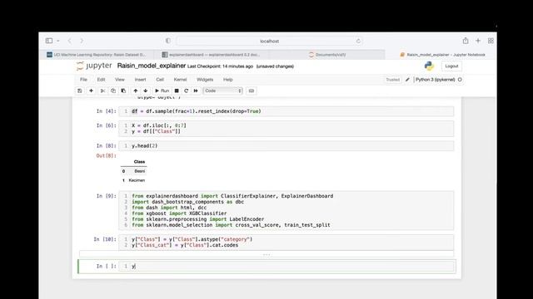Screen dimensions: 533x299
Task: Select cell In [4] with df.sample code
Action: 286,111
